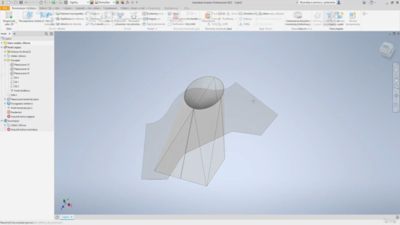
Task: Open the fx parameters icon
Action: (127, 2)
